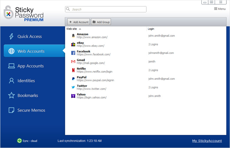Open the Menu label at top right
Viewport: 230px width, 148px height.
point(222,9)
